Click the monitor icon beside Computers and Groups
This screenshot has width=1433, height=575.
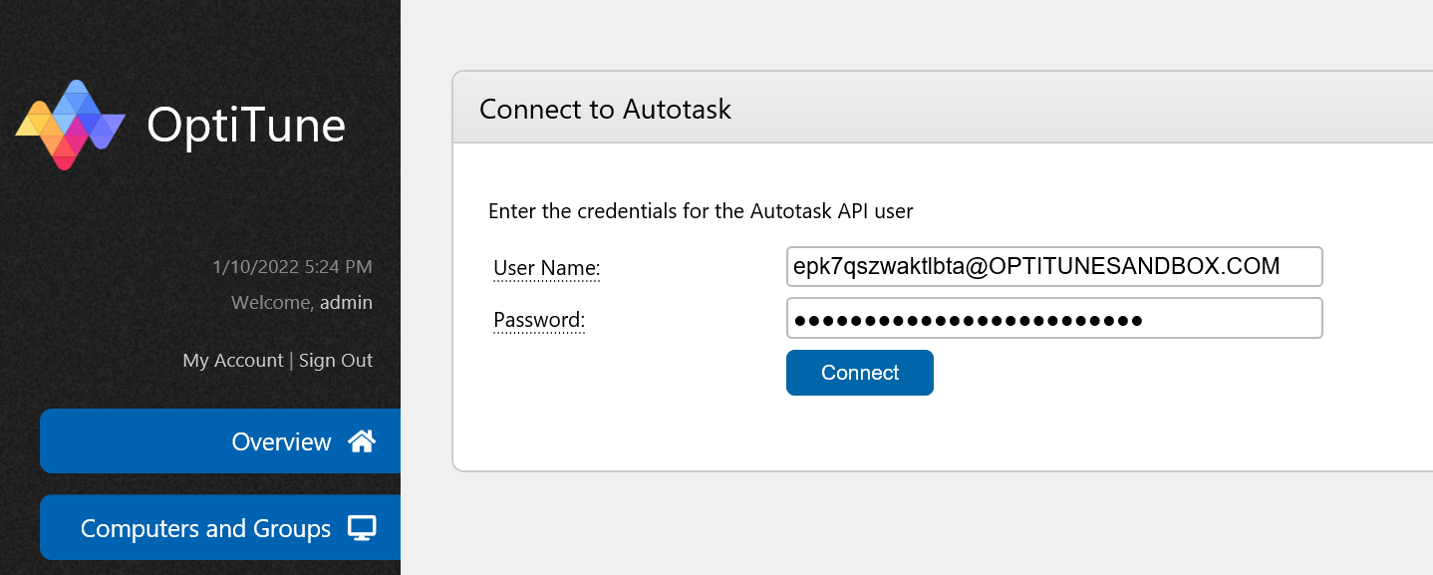(x=362, y=528)
